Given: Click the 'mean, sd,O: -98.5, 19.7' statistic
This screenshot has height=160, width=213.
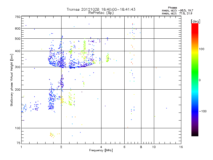Looking at the screenshot, I should (x=177, y=10).
